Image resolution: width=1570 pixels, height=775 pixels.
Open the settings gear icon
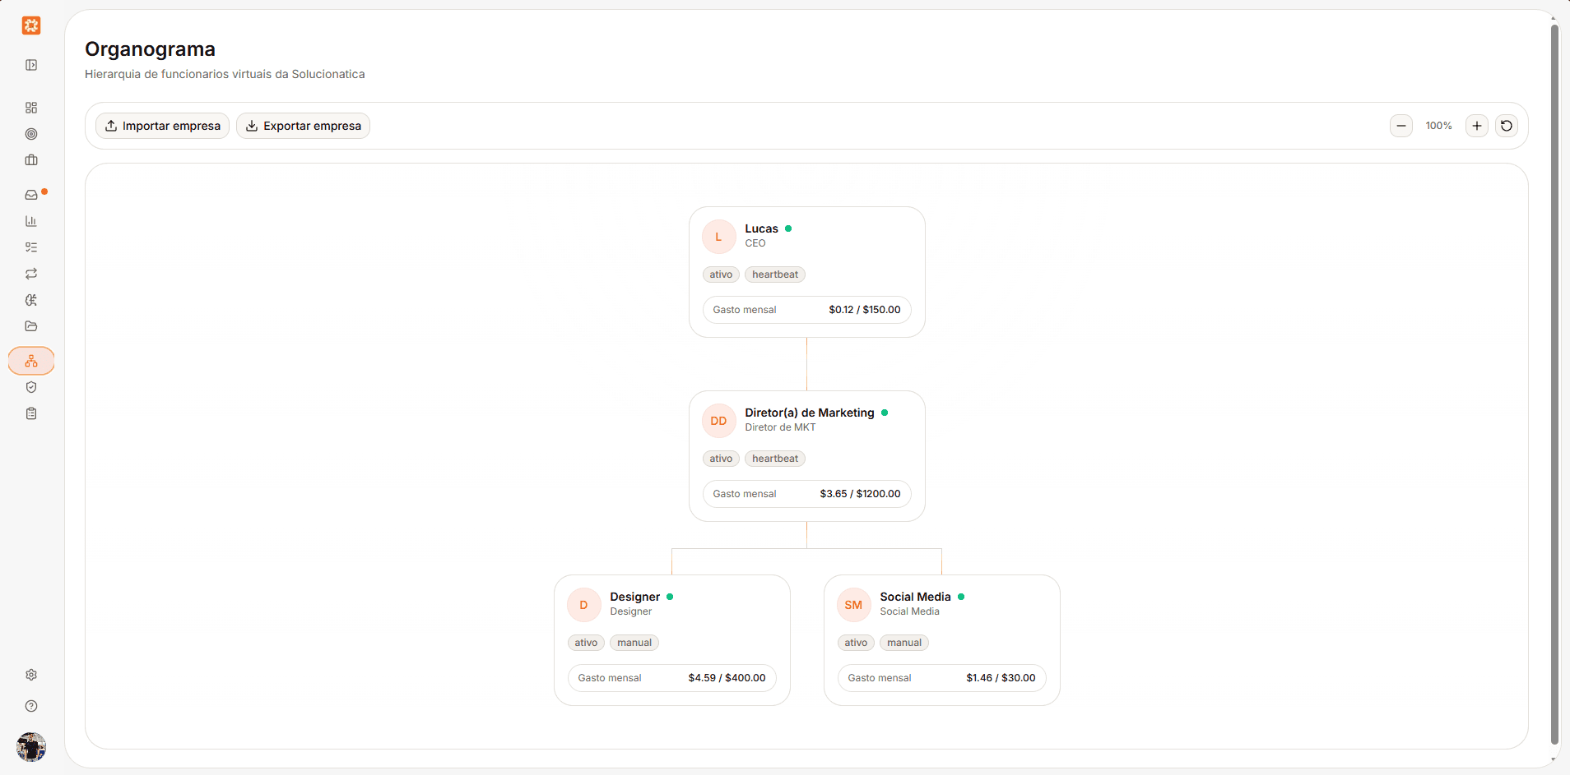pyautogui.click(x=31, y=675)
